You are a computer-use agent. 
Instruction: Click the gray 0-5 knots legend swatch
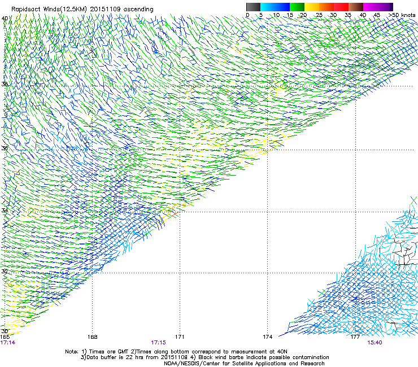(x=253, y=7)
